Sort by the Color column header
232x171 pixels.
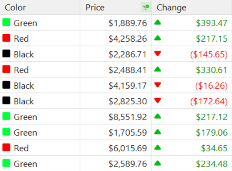(x=16, y=7)
